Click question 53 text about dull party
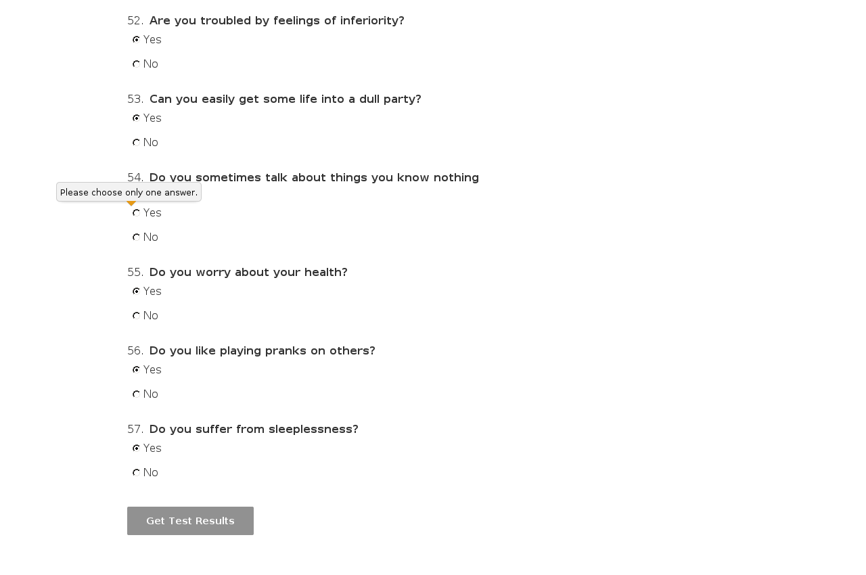 click(285, 99)
